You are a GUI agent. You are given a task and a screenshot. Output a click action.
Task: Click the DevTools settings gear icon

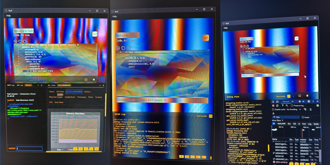coord(309,102)
